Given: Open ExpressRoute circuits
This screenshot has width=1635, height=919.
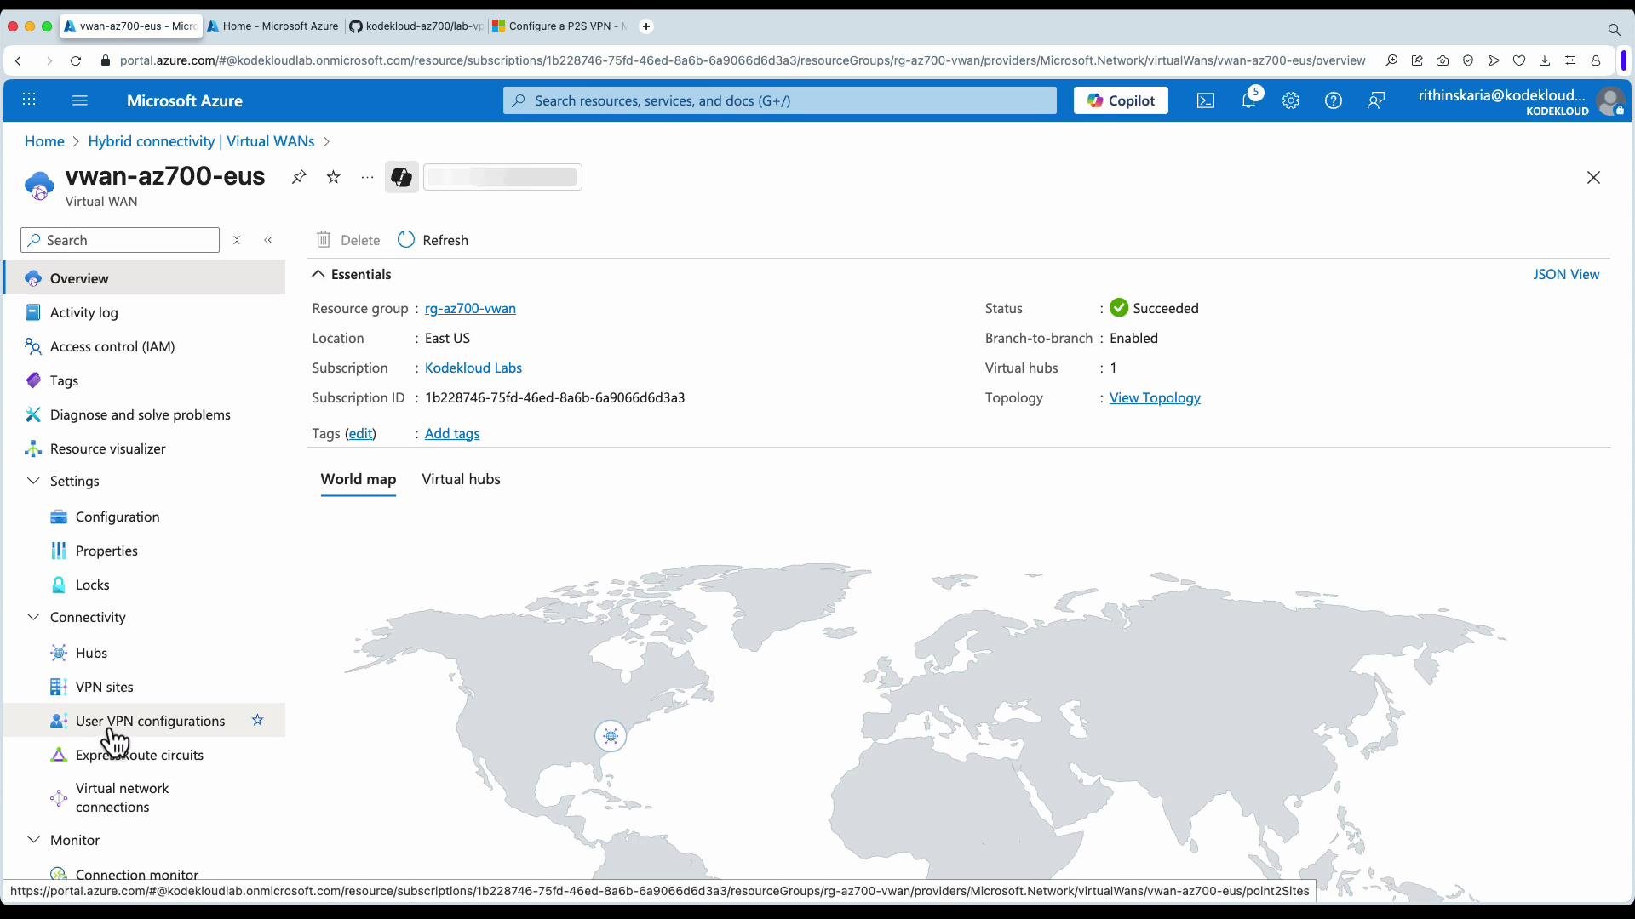Looking at the screenshot, I should click(x=145, y=755).
